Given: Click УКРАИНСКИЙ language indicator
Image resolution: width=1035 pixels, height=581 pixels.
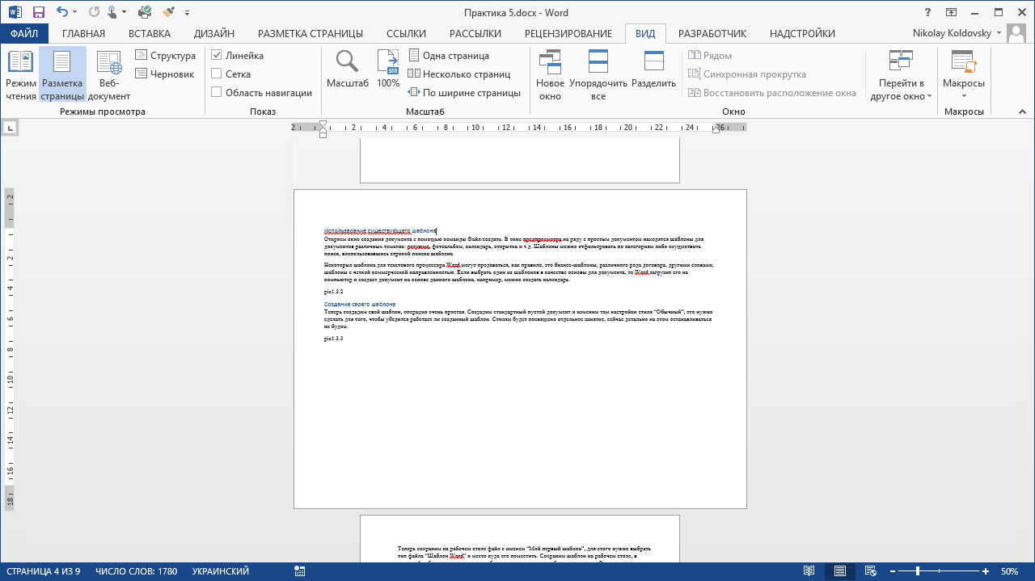Looking at the screenshot, I should click(x=220, y=571).
